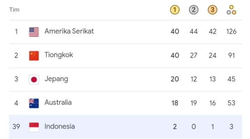Screen dimensions: 250x139
Task: Click the silver medal column icon
Action: 193,10
